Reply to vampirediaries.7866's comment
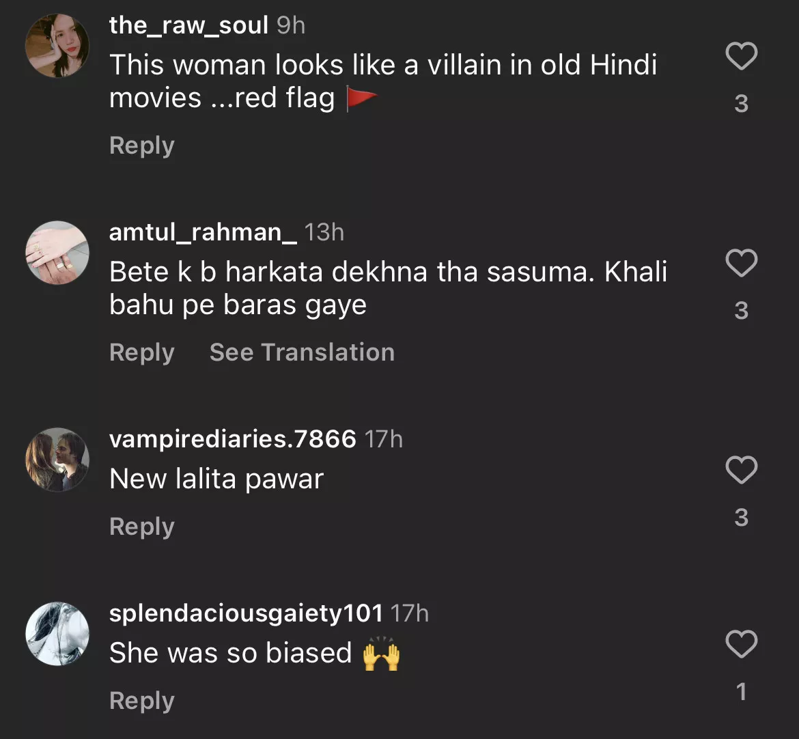 [x=142, y=527]
